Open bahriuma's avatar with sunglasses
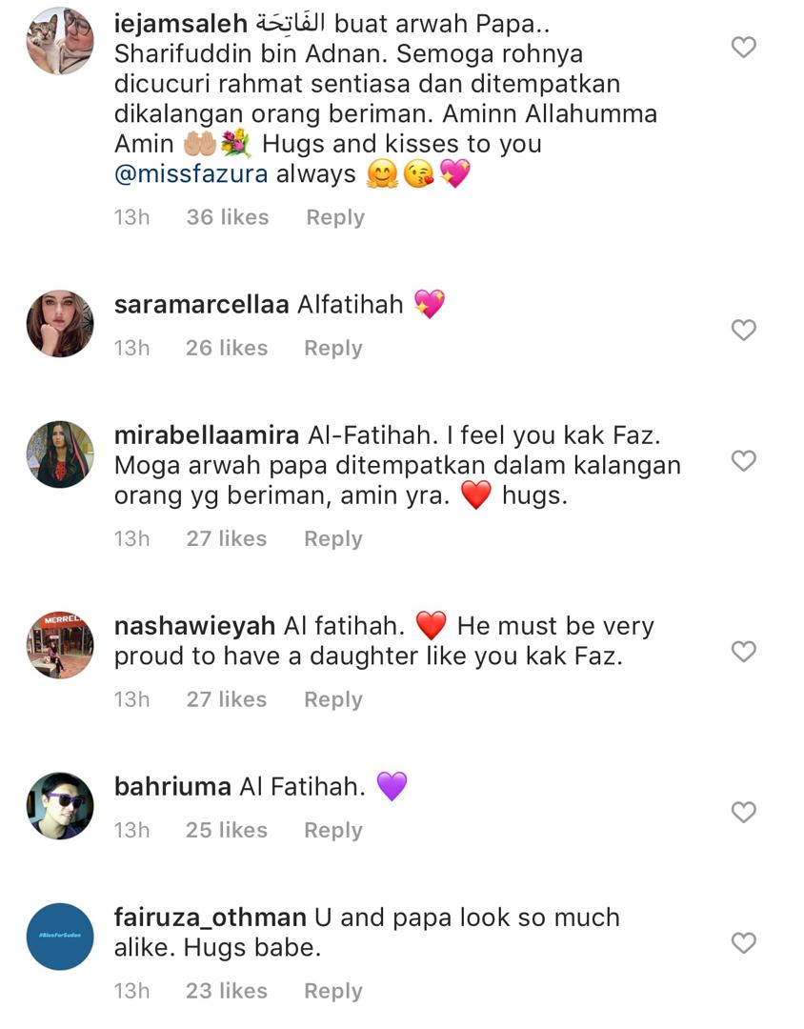The image size is (804, 1029). tap(60, 806)
